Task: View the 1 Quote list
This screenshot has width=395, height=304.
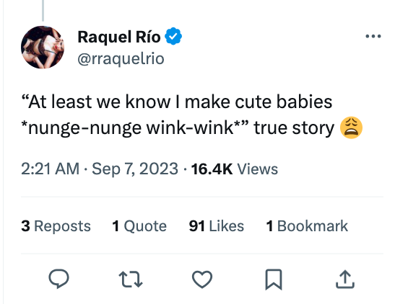Action: [x=139, y=226]
